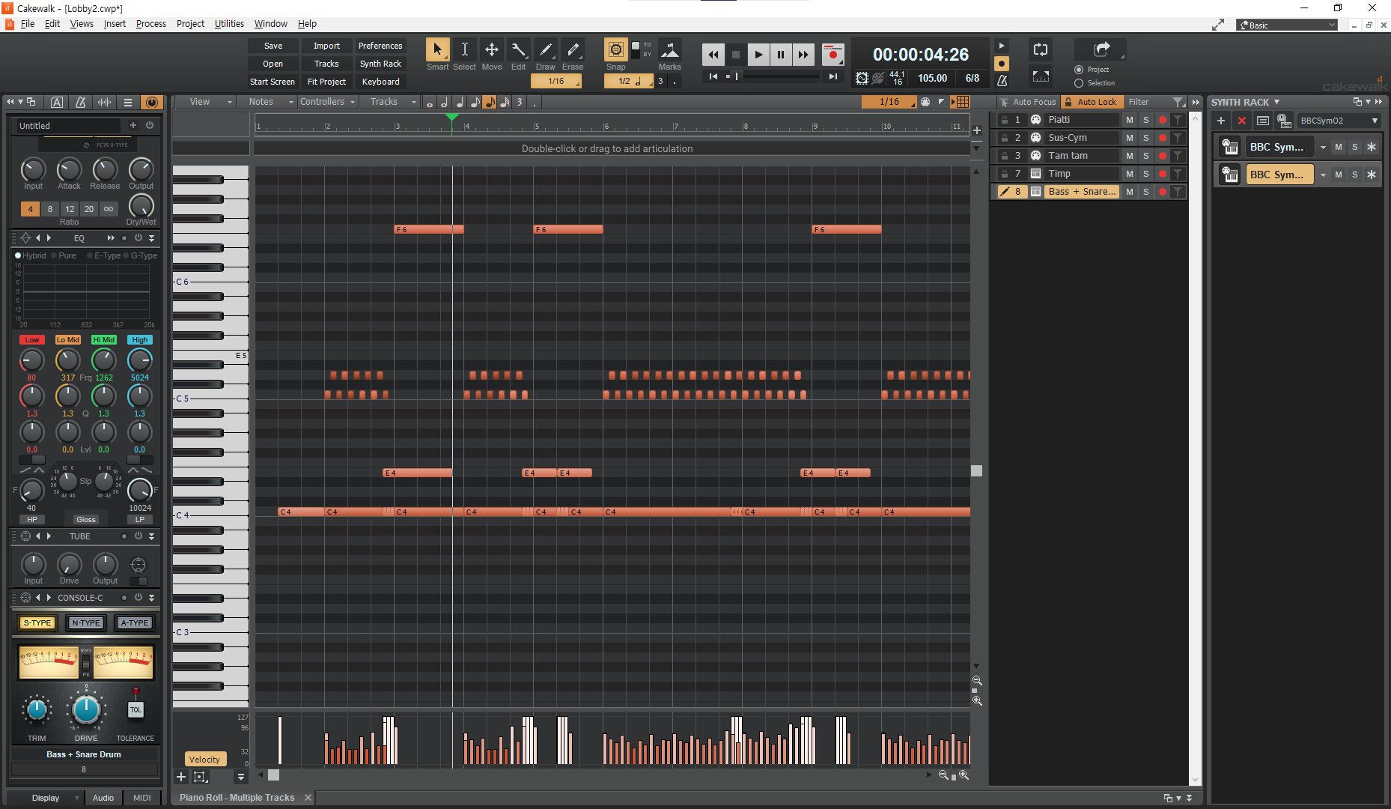Arm record on Tam tam track

click(x=1162, y=156)
